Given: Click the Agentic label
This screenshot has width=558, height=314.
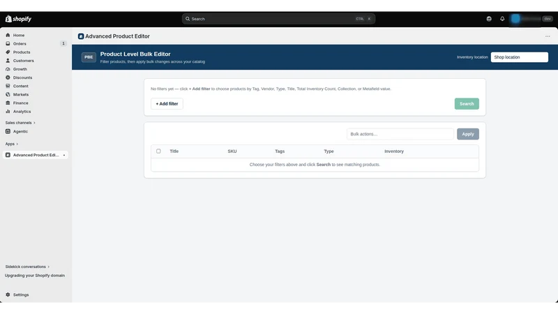Looking at the screenshot, I should (20, 131).
